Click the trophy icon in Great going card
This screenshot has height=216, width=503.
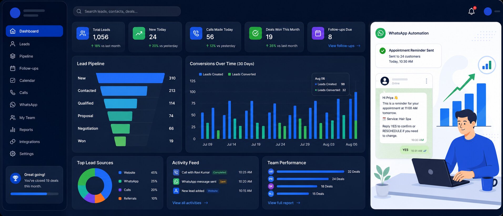tap(16, 178)
